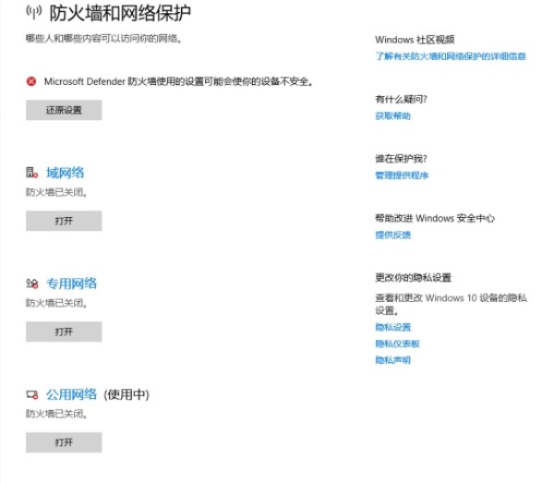Turn on firewall under 域网络 with 打开
554x483 pixels.
click(x=63, y=221)
